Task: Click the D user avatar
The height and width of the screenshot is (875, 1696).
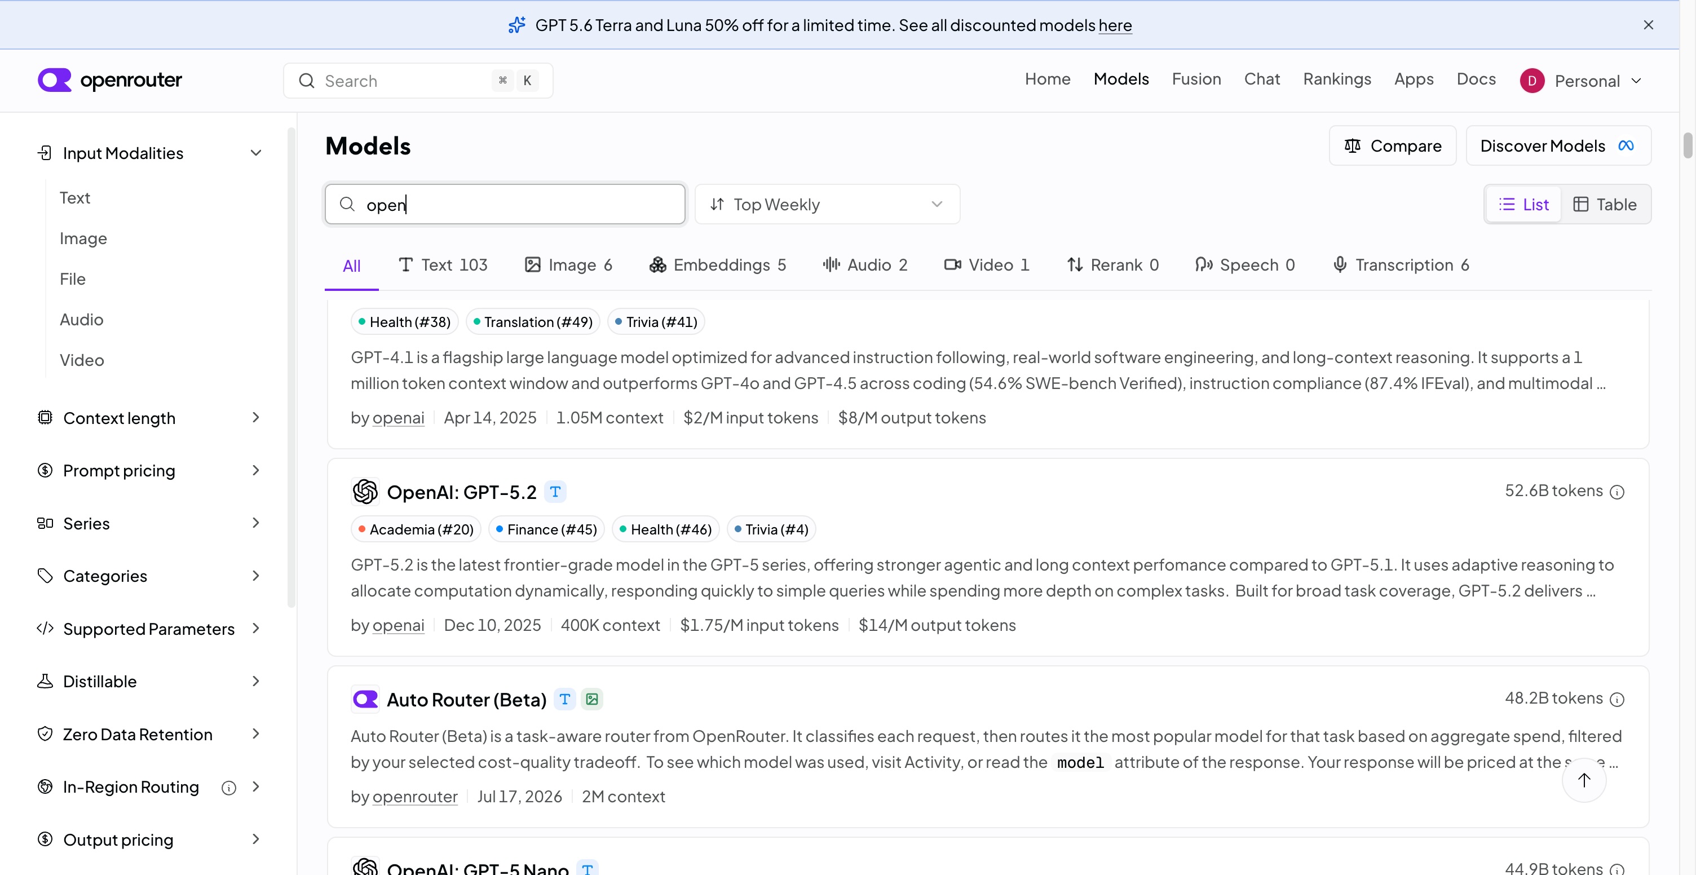Action: click(x=1531, y=80)
